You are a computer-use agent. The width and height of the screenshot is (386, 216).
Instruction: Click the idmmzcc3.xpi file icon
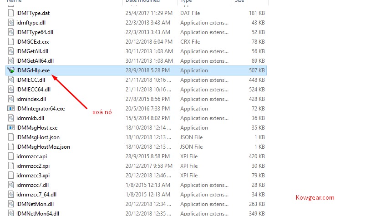click(11, 176)
